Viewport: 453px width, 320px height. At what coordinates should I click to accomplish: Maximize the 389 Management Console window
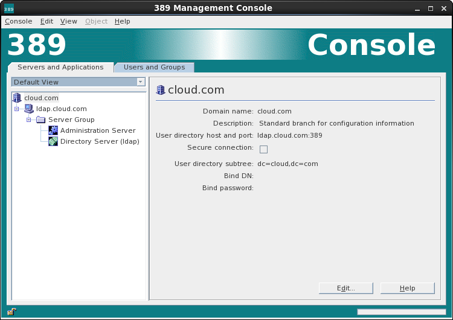431,9
